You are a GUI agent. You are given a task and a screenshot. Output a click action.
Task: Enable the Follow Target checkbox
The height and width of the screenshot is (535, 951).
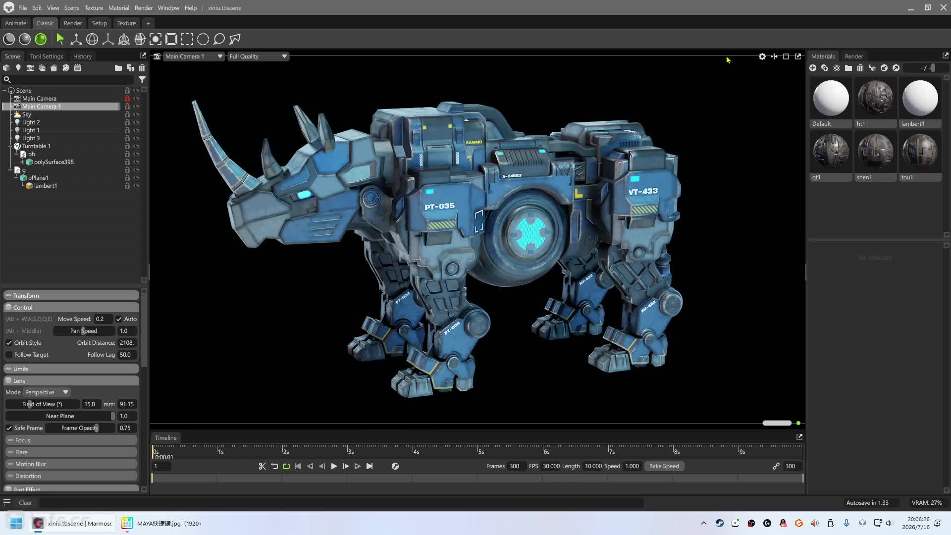9,355
